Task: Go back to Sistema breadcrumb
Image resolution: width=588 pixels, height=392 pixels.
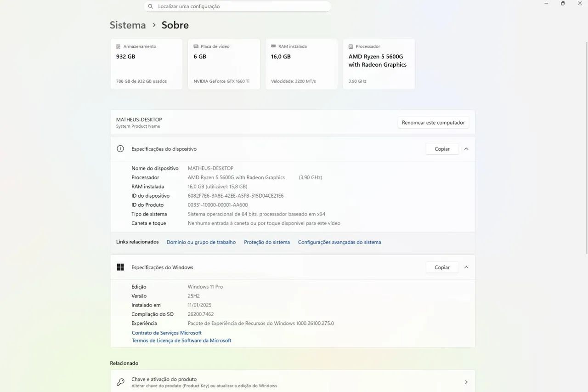Action: tap(128, 25)
